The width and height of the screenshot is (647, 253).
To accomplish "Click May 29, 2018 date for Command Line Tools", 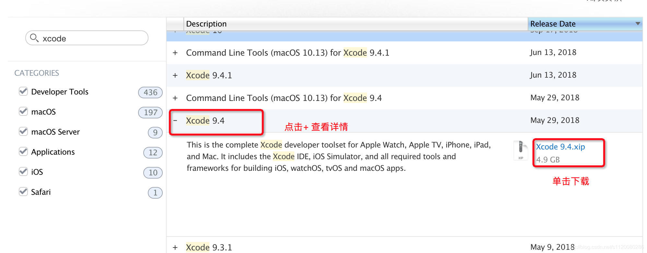I will pyautogui.click(x=555, y=98).
